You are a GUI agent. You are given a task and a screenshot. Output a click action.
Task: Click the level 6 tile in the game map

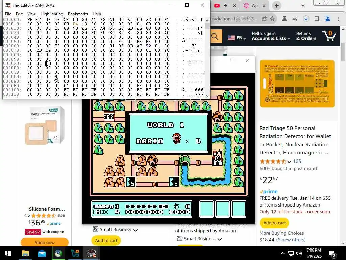point(174,182)
